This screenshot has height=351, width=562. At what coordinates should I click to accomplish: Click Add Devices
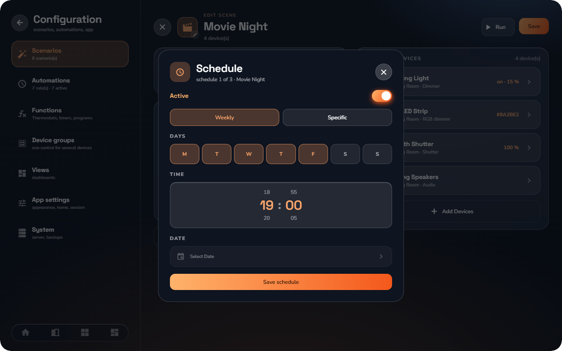452,211
